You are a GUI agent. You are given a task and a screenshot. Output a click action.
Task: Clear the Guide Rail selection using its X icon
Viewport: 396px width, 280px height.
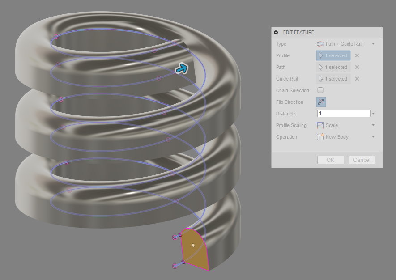(x=357, y=79)
